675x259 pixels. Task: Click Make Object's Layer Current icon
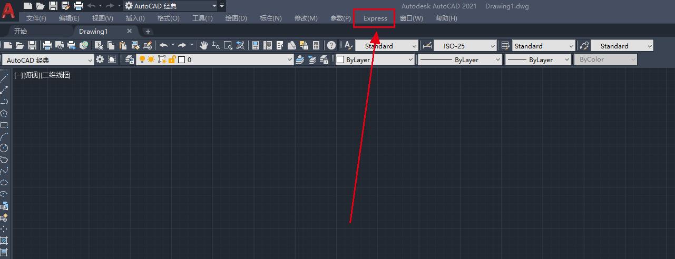coord(300,59)
